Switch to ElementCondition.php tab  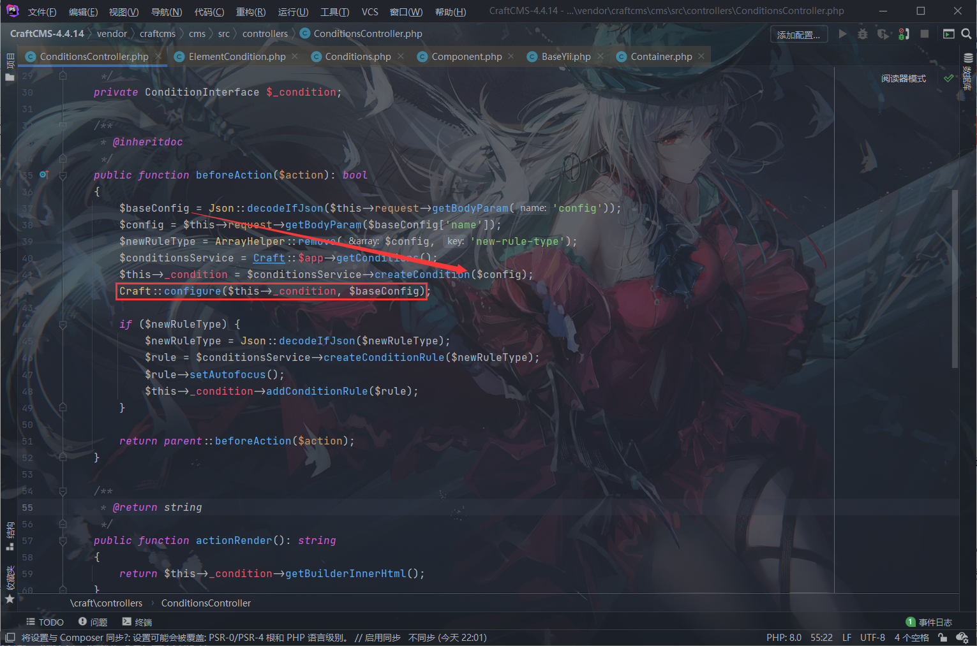[x=237, y=57]
